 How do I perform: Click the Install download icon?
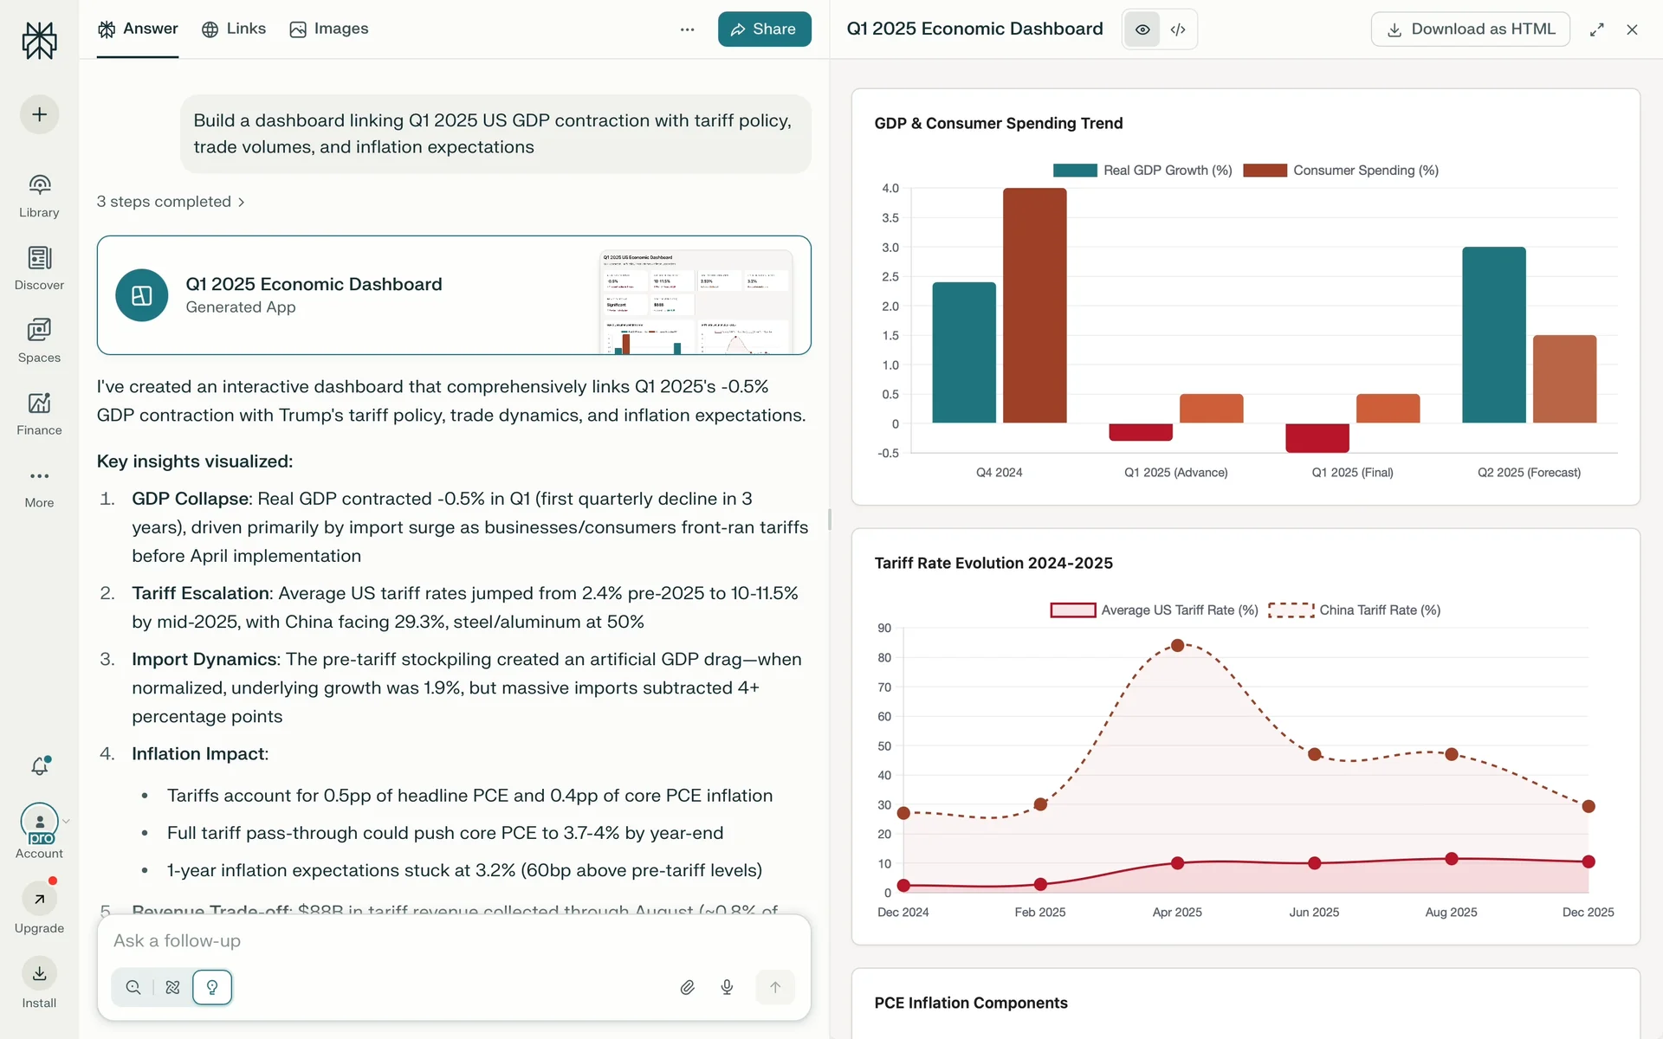(x=39, y=974)
